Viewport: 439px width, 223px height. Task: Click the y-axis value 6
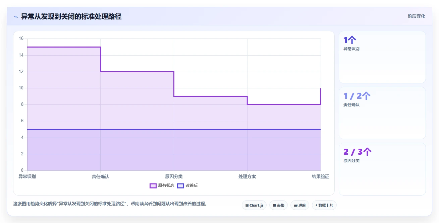tap(22, 121)
